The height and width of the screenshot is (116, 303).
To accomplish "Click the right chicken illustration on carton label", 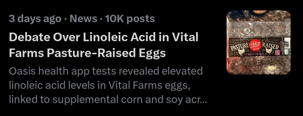I will 269,50.
